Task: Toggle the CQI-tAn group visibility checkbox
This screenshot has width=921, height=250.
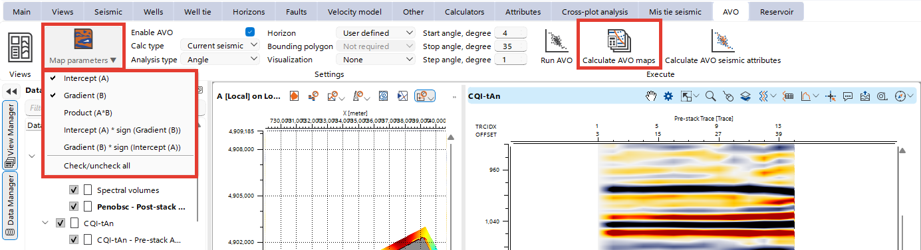Action: coord(61,223)
